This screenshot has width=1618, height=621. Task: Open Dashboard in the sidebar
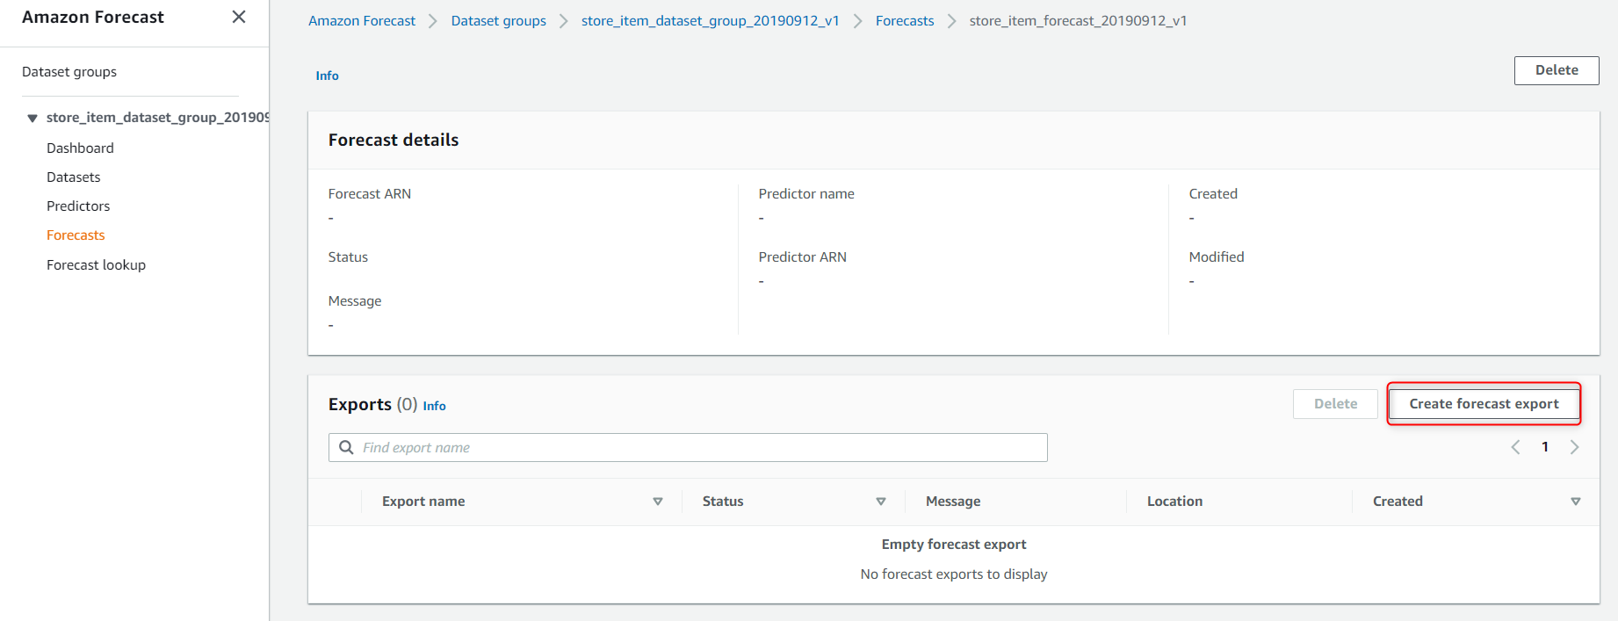point(80,148)
